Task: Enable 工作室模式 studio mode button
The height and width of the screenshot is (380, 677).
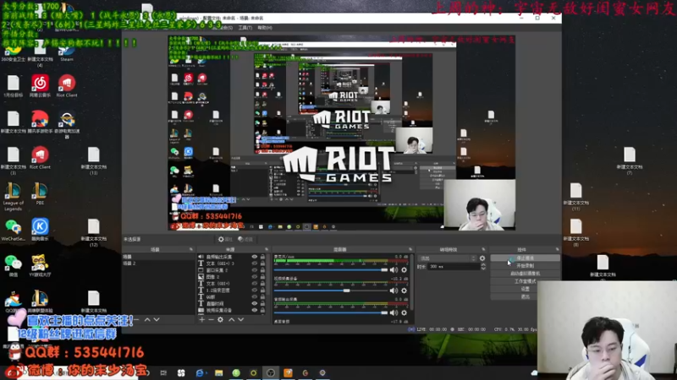Action: [x=525, y=281]
